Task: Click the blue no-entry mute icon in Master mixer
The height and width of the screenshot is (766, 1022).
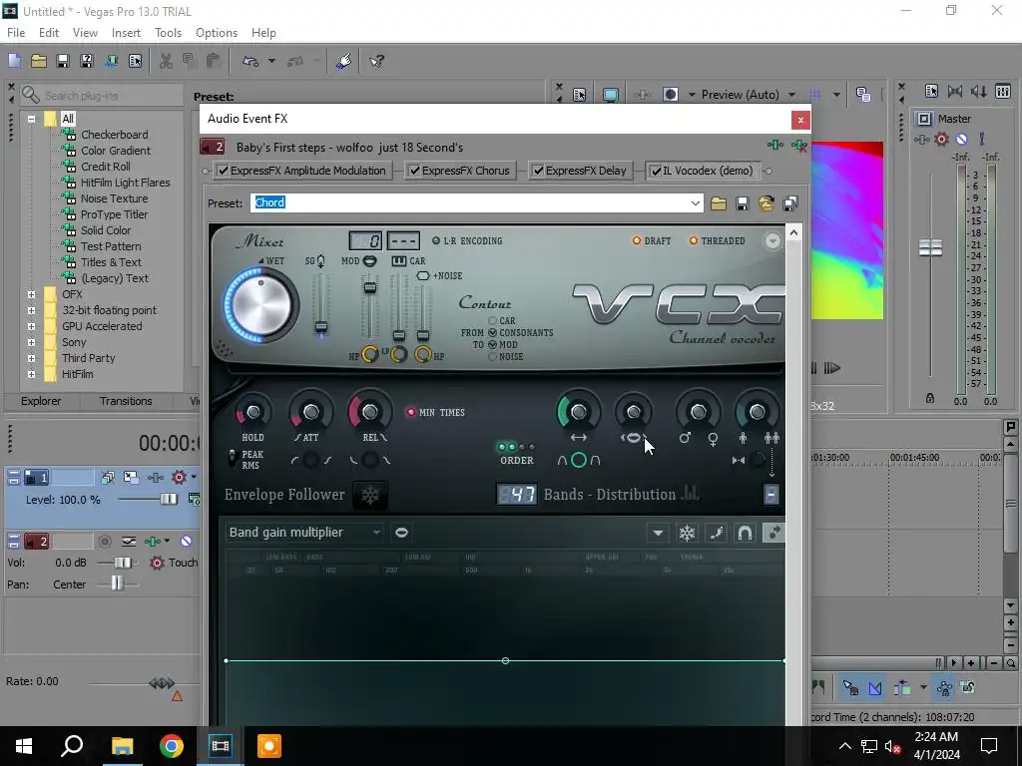Action: coord(961,139)
